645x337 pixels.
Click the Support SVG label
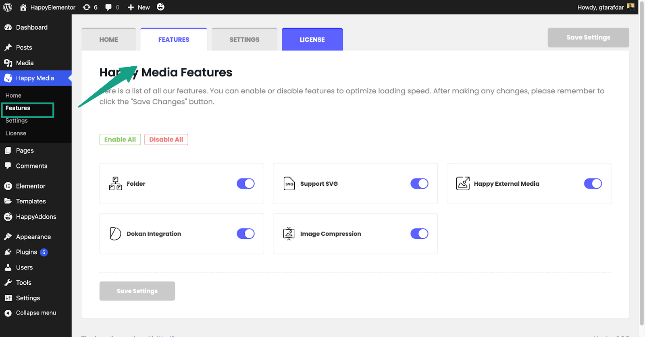(319, 183)
